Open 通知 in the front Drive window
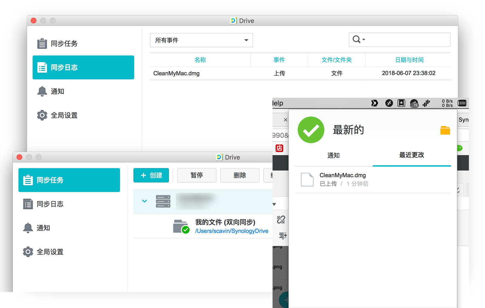This screenshot has width=485, height=308. click(x=69, y=228)
